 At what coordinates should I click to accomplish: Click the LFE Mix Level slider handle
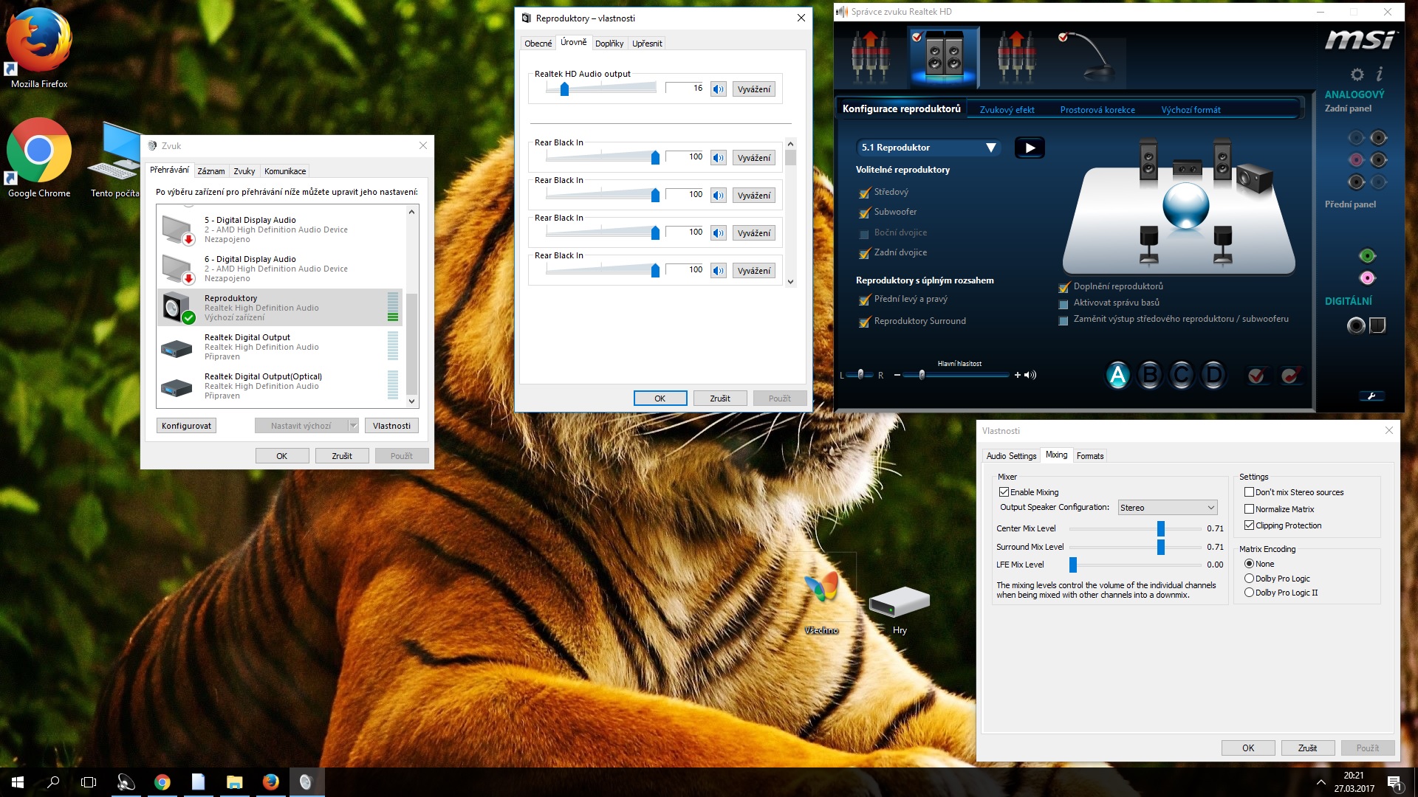click(1073, 565)
